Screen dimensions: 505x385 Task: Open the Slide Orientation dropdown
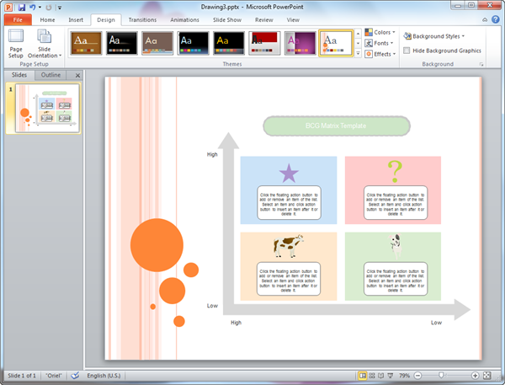point(44,45)
